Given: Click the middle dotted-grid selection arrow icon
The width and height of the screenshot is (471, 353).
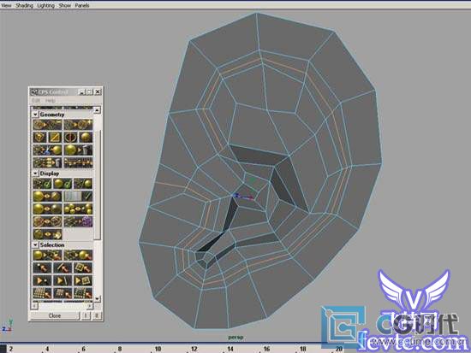Looking at the screenshot, I should click(x=63, y=293).
